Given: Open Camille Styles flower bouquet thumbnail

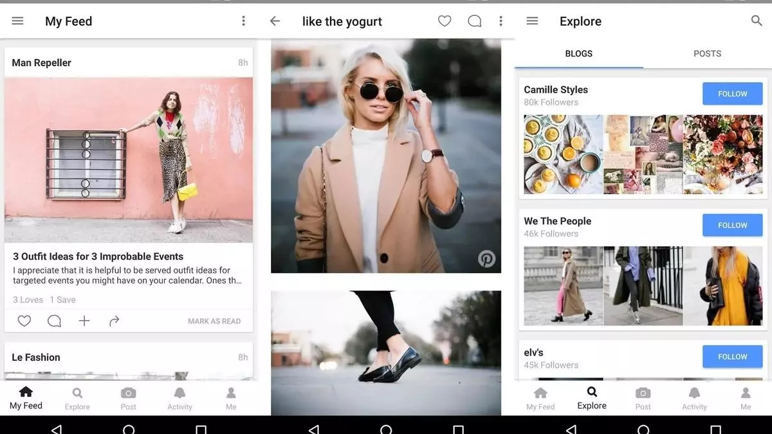Looking at the screenshot, I should coord(722,154).
